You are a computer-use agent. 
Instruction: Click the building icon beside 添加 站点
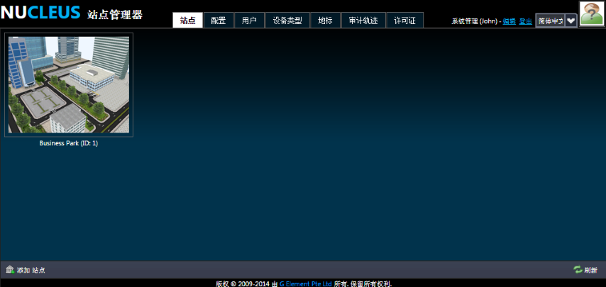click(10, 270)
